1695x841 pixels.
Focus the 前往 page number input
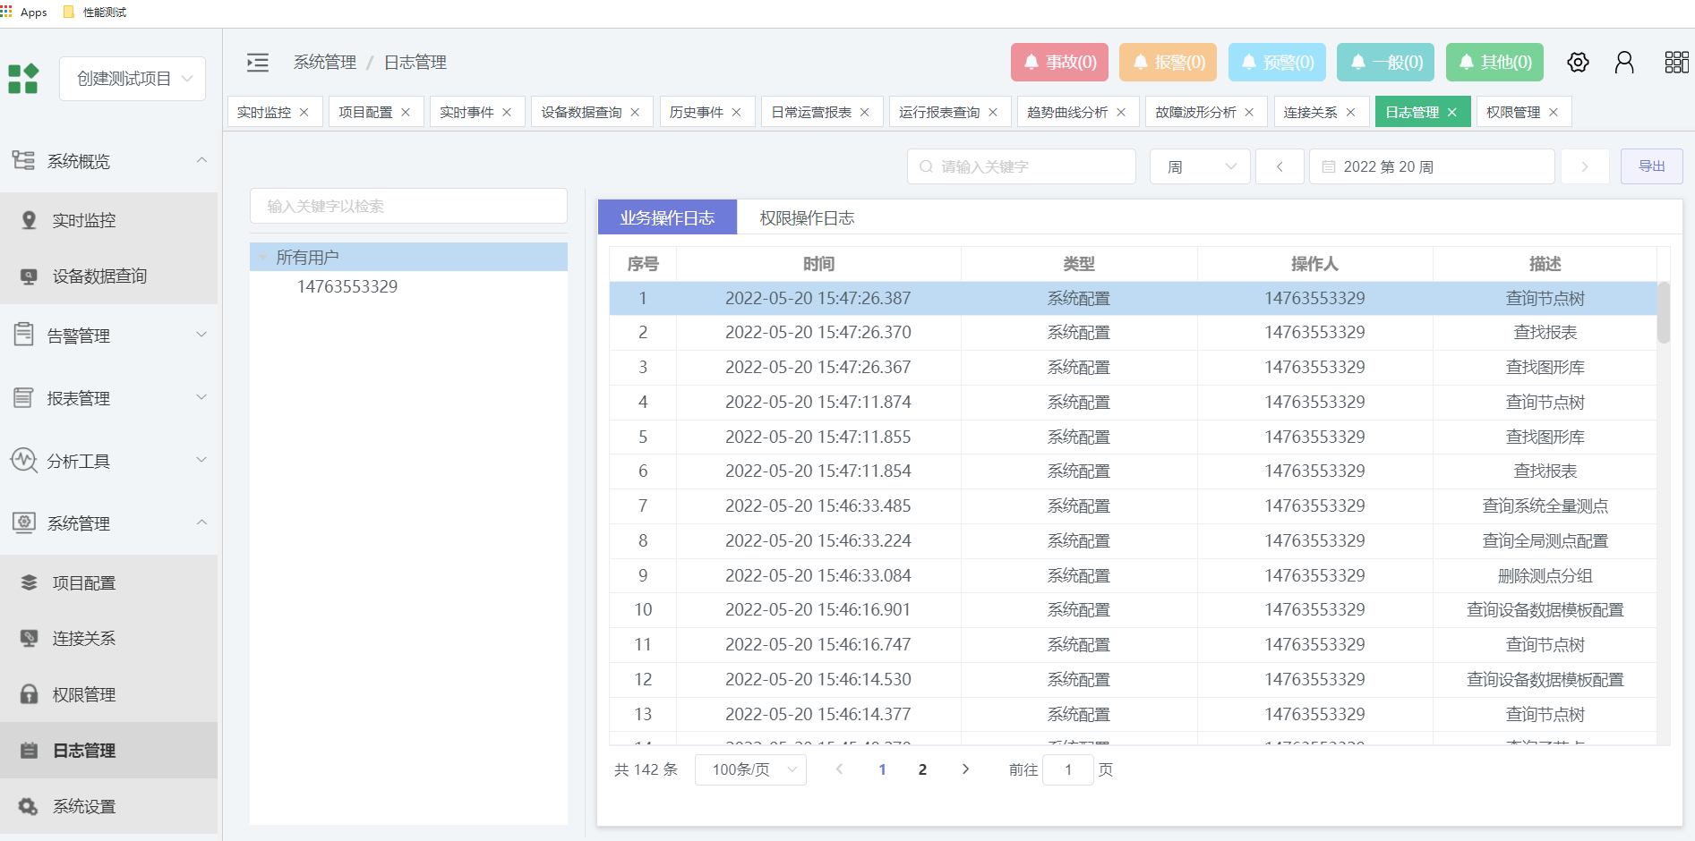(x=1067, y=769)
